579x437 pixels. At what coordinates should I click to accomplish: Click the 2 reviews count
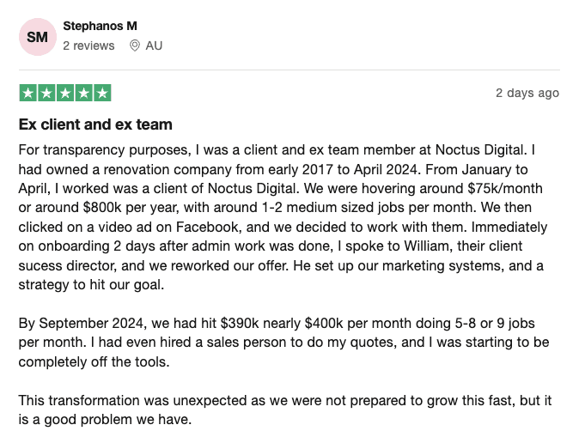[88, 46]
